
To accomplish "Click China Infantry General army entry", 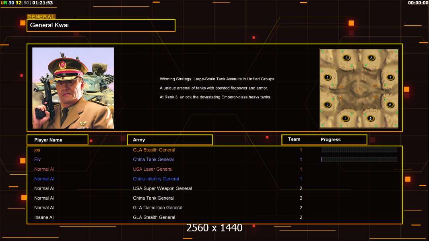I will point(156,179).
